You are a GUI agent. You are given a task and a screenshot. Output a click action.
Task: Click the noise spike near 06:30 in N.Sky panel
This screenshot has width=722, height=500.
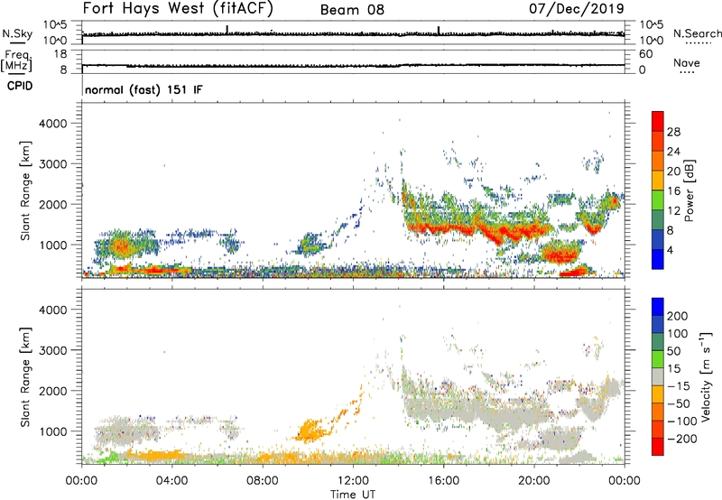(227, 29)
